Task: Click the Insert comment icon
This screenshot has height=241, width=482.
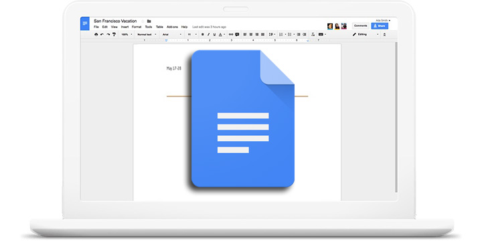Action: [x=237, y=34]
